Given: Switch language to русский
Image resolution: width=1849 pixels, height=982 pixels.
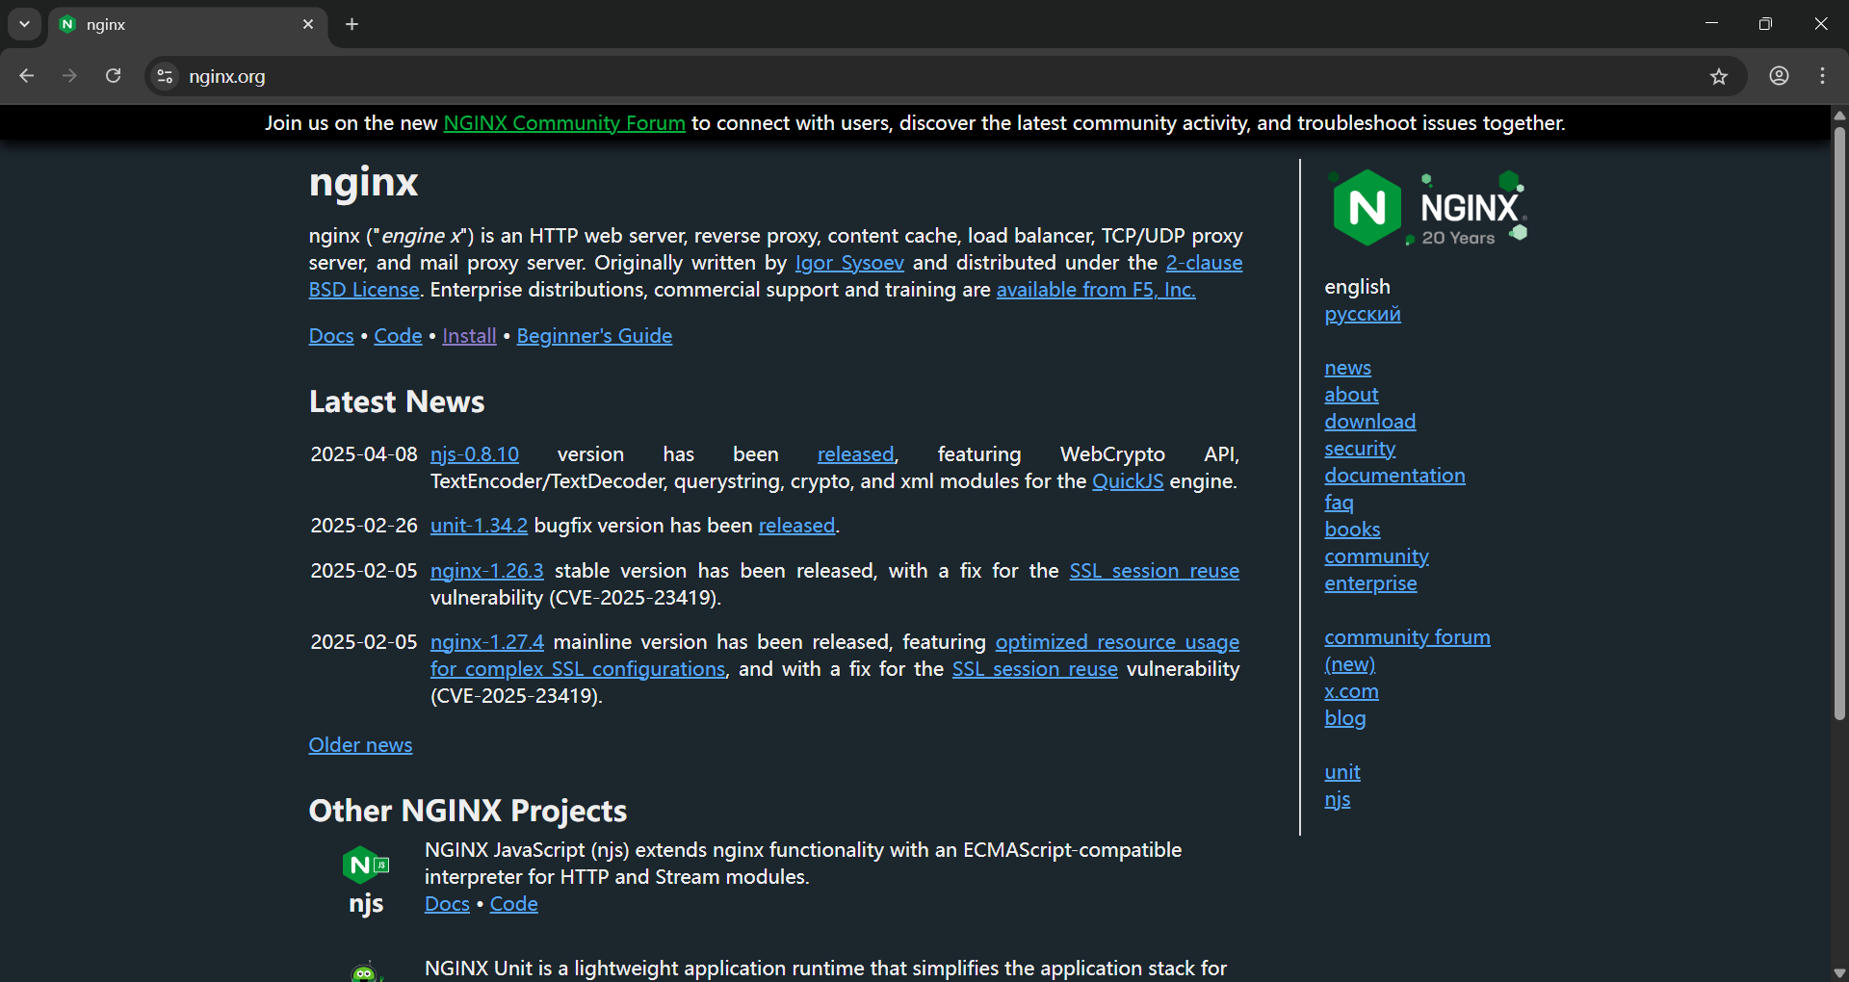Looking at the screenshot, I should pos(1362,314).
